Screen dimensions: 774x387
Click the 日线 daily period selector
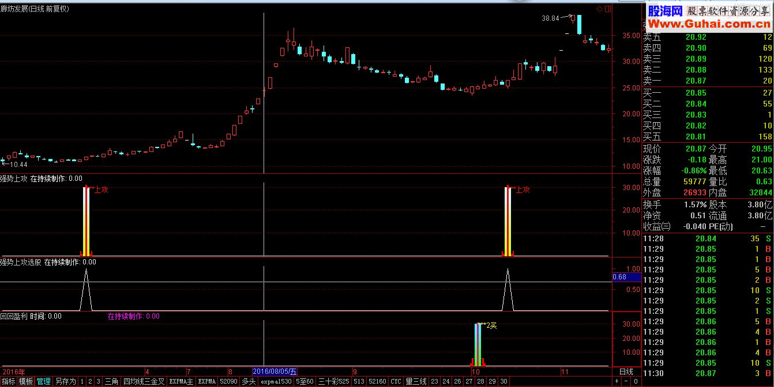click(626, 371)
